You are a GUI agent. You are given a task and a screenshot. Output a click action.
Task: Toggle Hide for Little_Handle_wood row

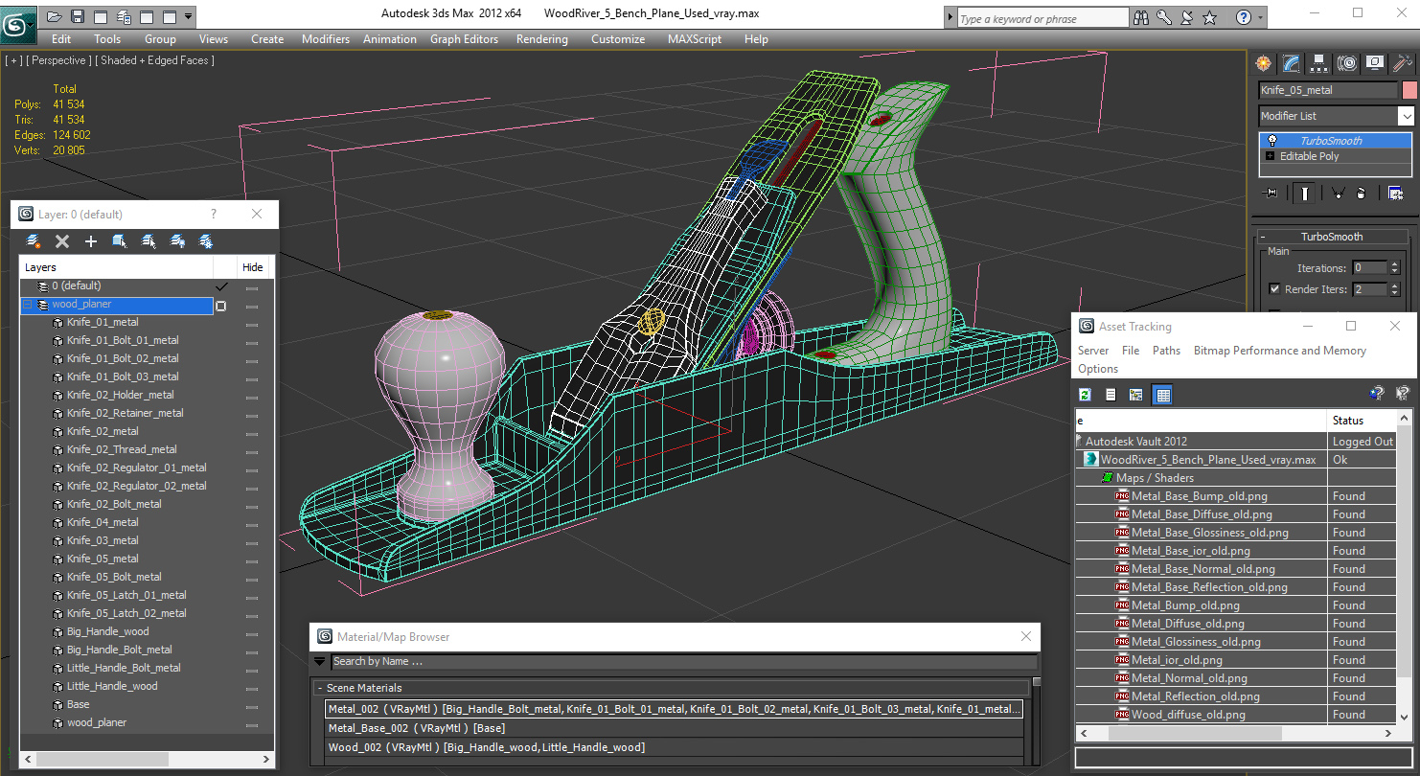[252, 688]
